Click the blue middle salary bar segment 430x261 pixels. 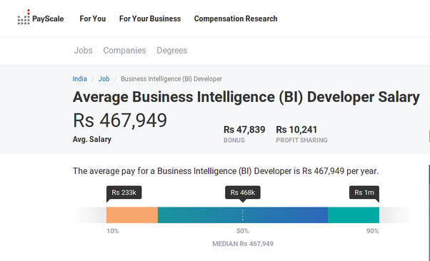(x=243, y=215)
